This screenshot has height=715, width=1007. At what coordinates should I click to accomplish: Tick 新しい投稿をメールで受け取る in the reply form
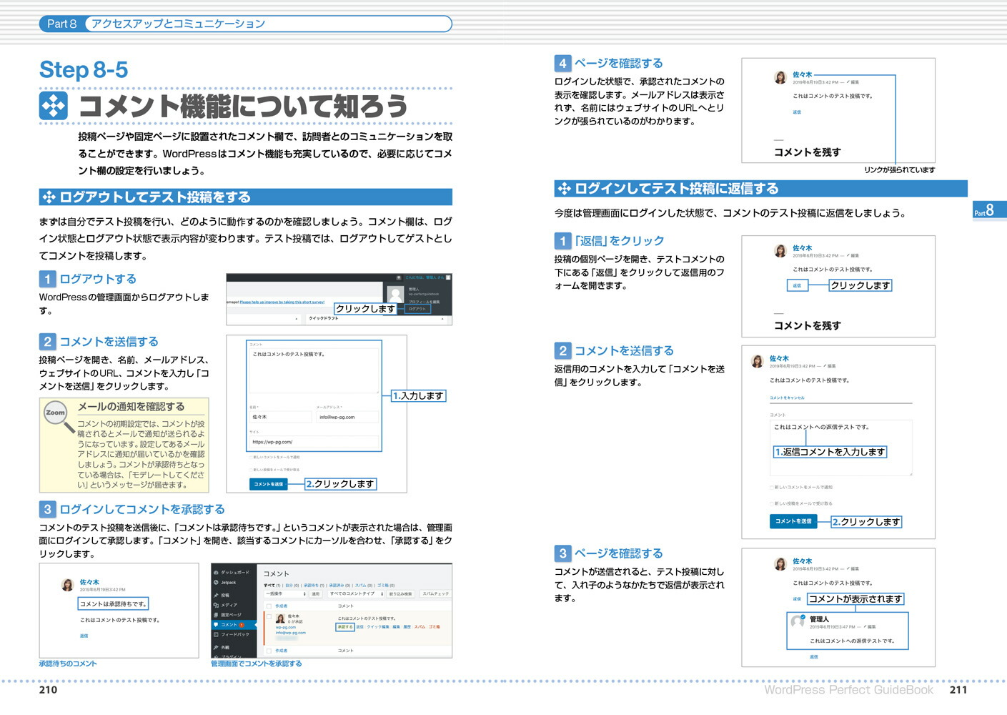(x=772, y=504)
